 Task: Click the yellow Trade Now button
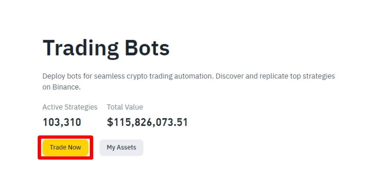65,148
